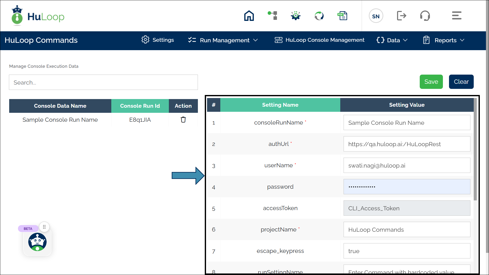The width and height of the screenshot is (489, 275).
Task: Open the PDF settings document icon
Action: click(342, 16)
